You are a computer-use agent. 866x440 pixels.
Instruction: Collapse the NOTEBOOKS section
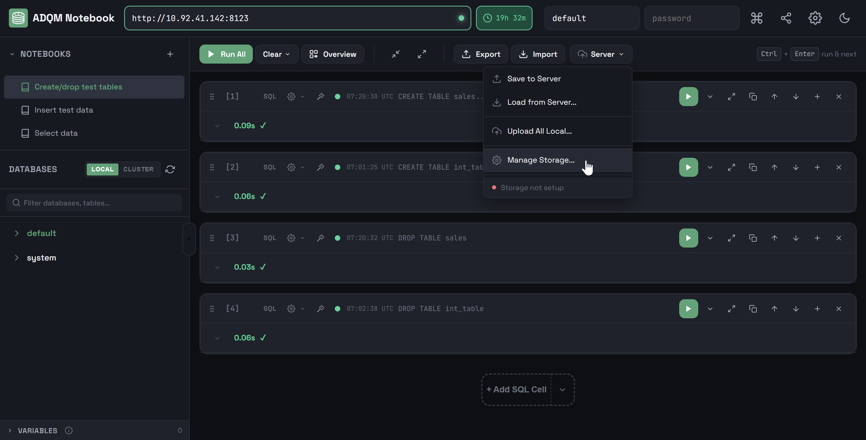point(12,54)
